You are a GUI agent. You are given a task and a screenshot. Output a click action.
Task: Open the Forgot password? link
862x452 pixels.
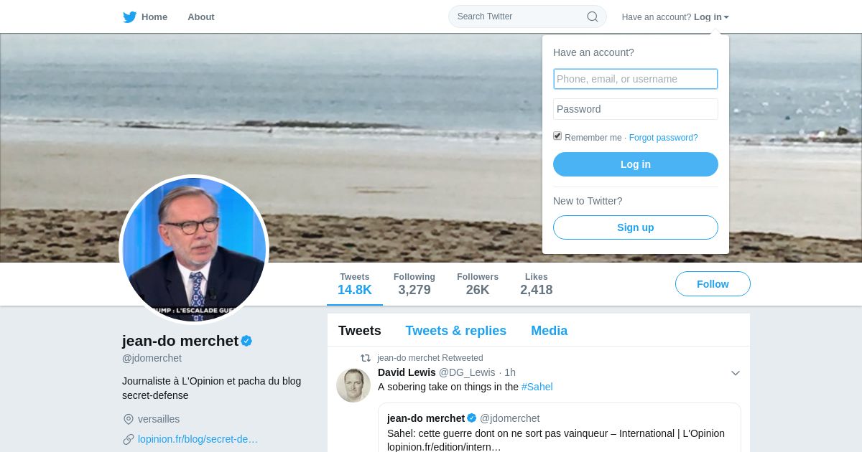point(663,138)
